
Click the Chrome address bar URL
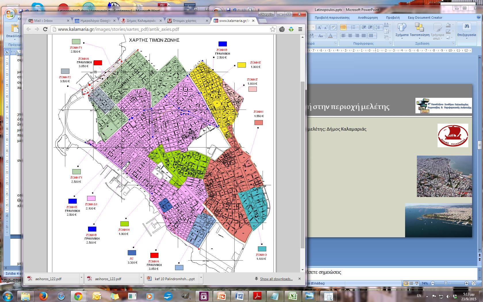pos(118,29)
